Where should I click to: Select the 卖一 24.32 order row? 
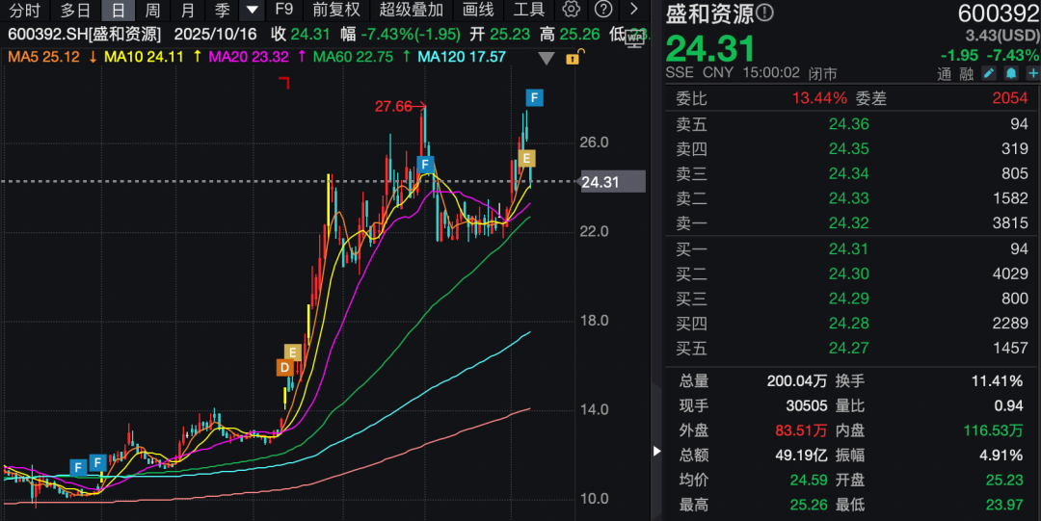pyautogui.click(x=852, y=223)
